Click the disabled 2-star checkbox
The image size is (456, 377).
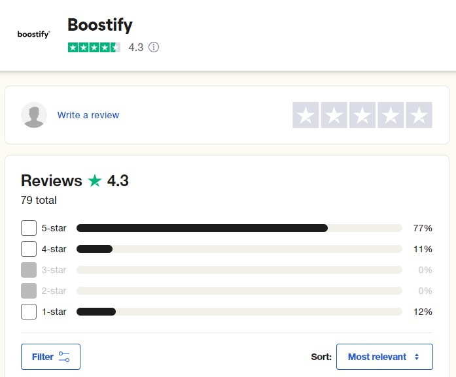tap(29, 291)
